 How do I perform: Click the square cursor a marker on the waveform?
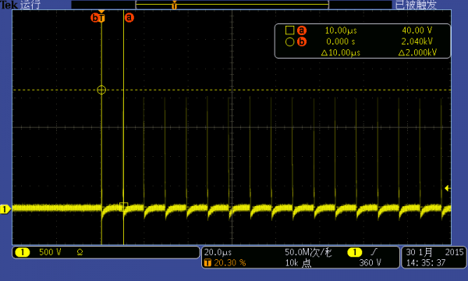point(123,206)
